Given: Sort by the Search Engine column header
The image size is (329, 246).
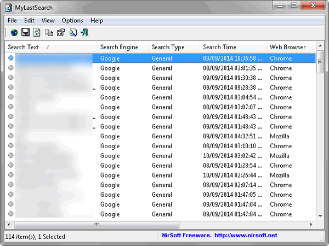Looking at the screenshot, I should tap(122, 47).
